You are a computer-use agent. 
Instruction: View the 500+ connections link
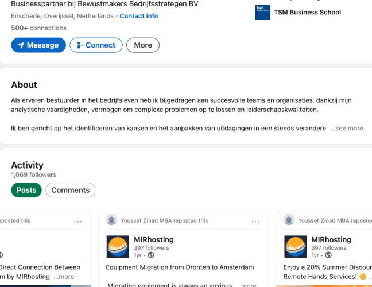pos(38,28)
